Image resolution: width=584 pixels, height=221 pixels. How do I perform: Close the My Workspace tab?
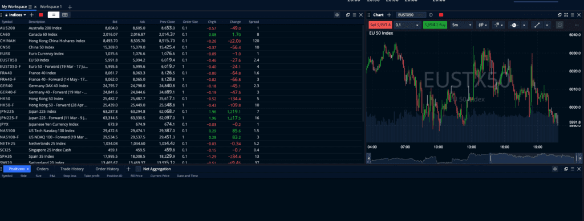click(35, 7)
